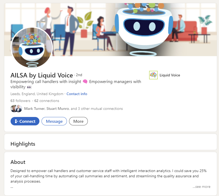Open the mutual connections list link
The image size is (219, 196).
(74, 109)
